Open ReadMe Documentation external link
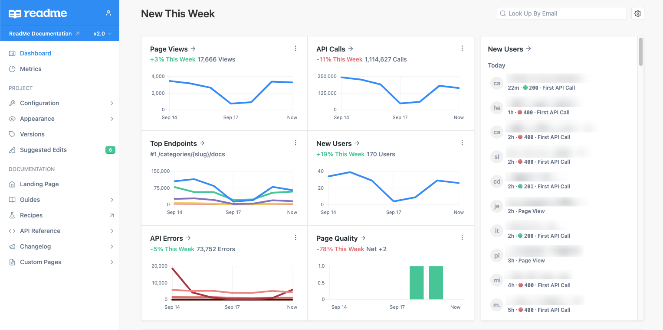This screenshot has height=330, width=663. tap(44, 34)
